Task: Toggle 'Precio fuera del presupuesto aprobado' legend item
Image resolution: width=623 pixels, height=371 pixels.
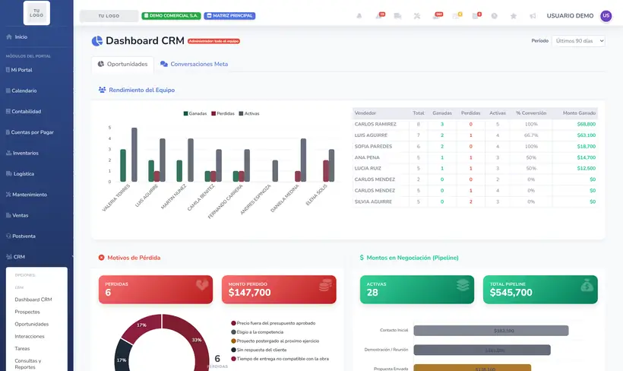Action: pyautogui.click(x=274, y=323)
